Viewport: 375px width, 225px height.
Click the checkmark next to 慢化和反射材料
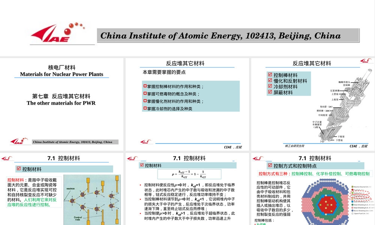point(270,80)
